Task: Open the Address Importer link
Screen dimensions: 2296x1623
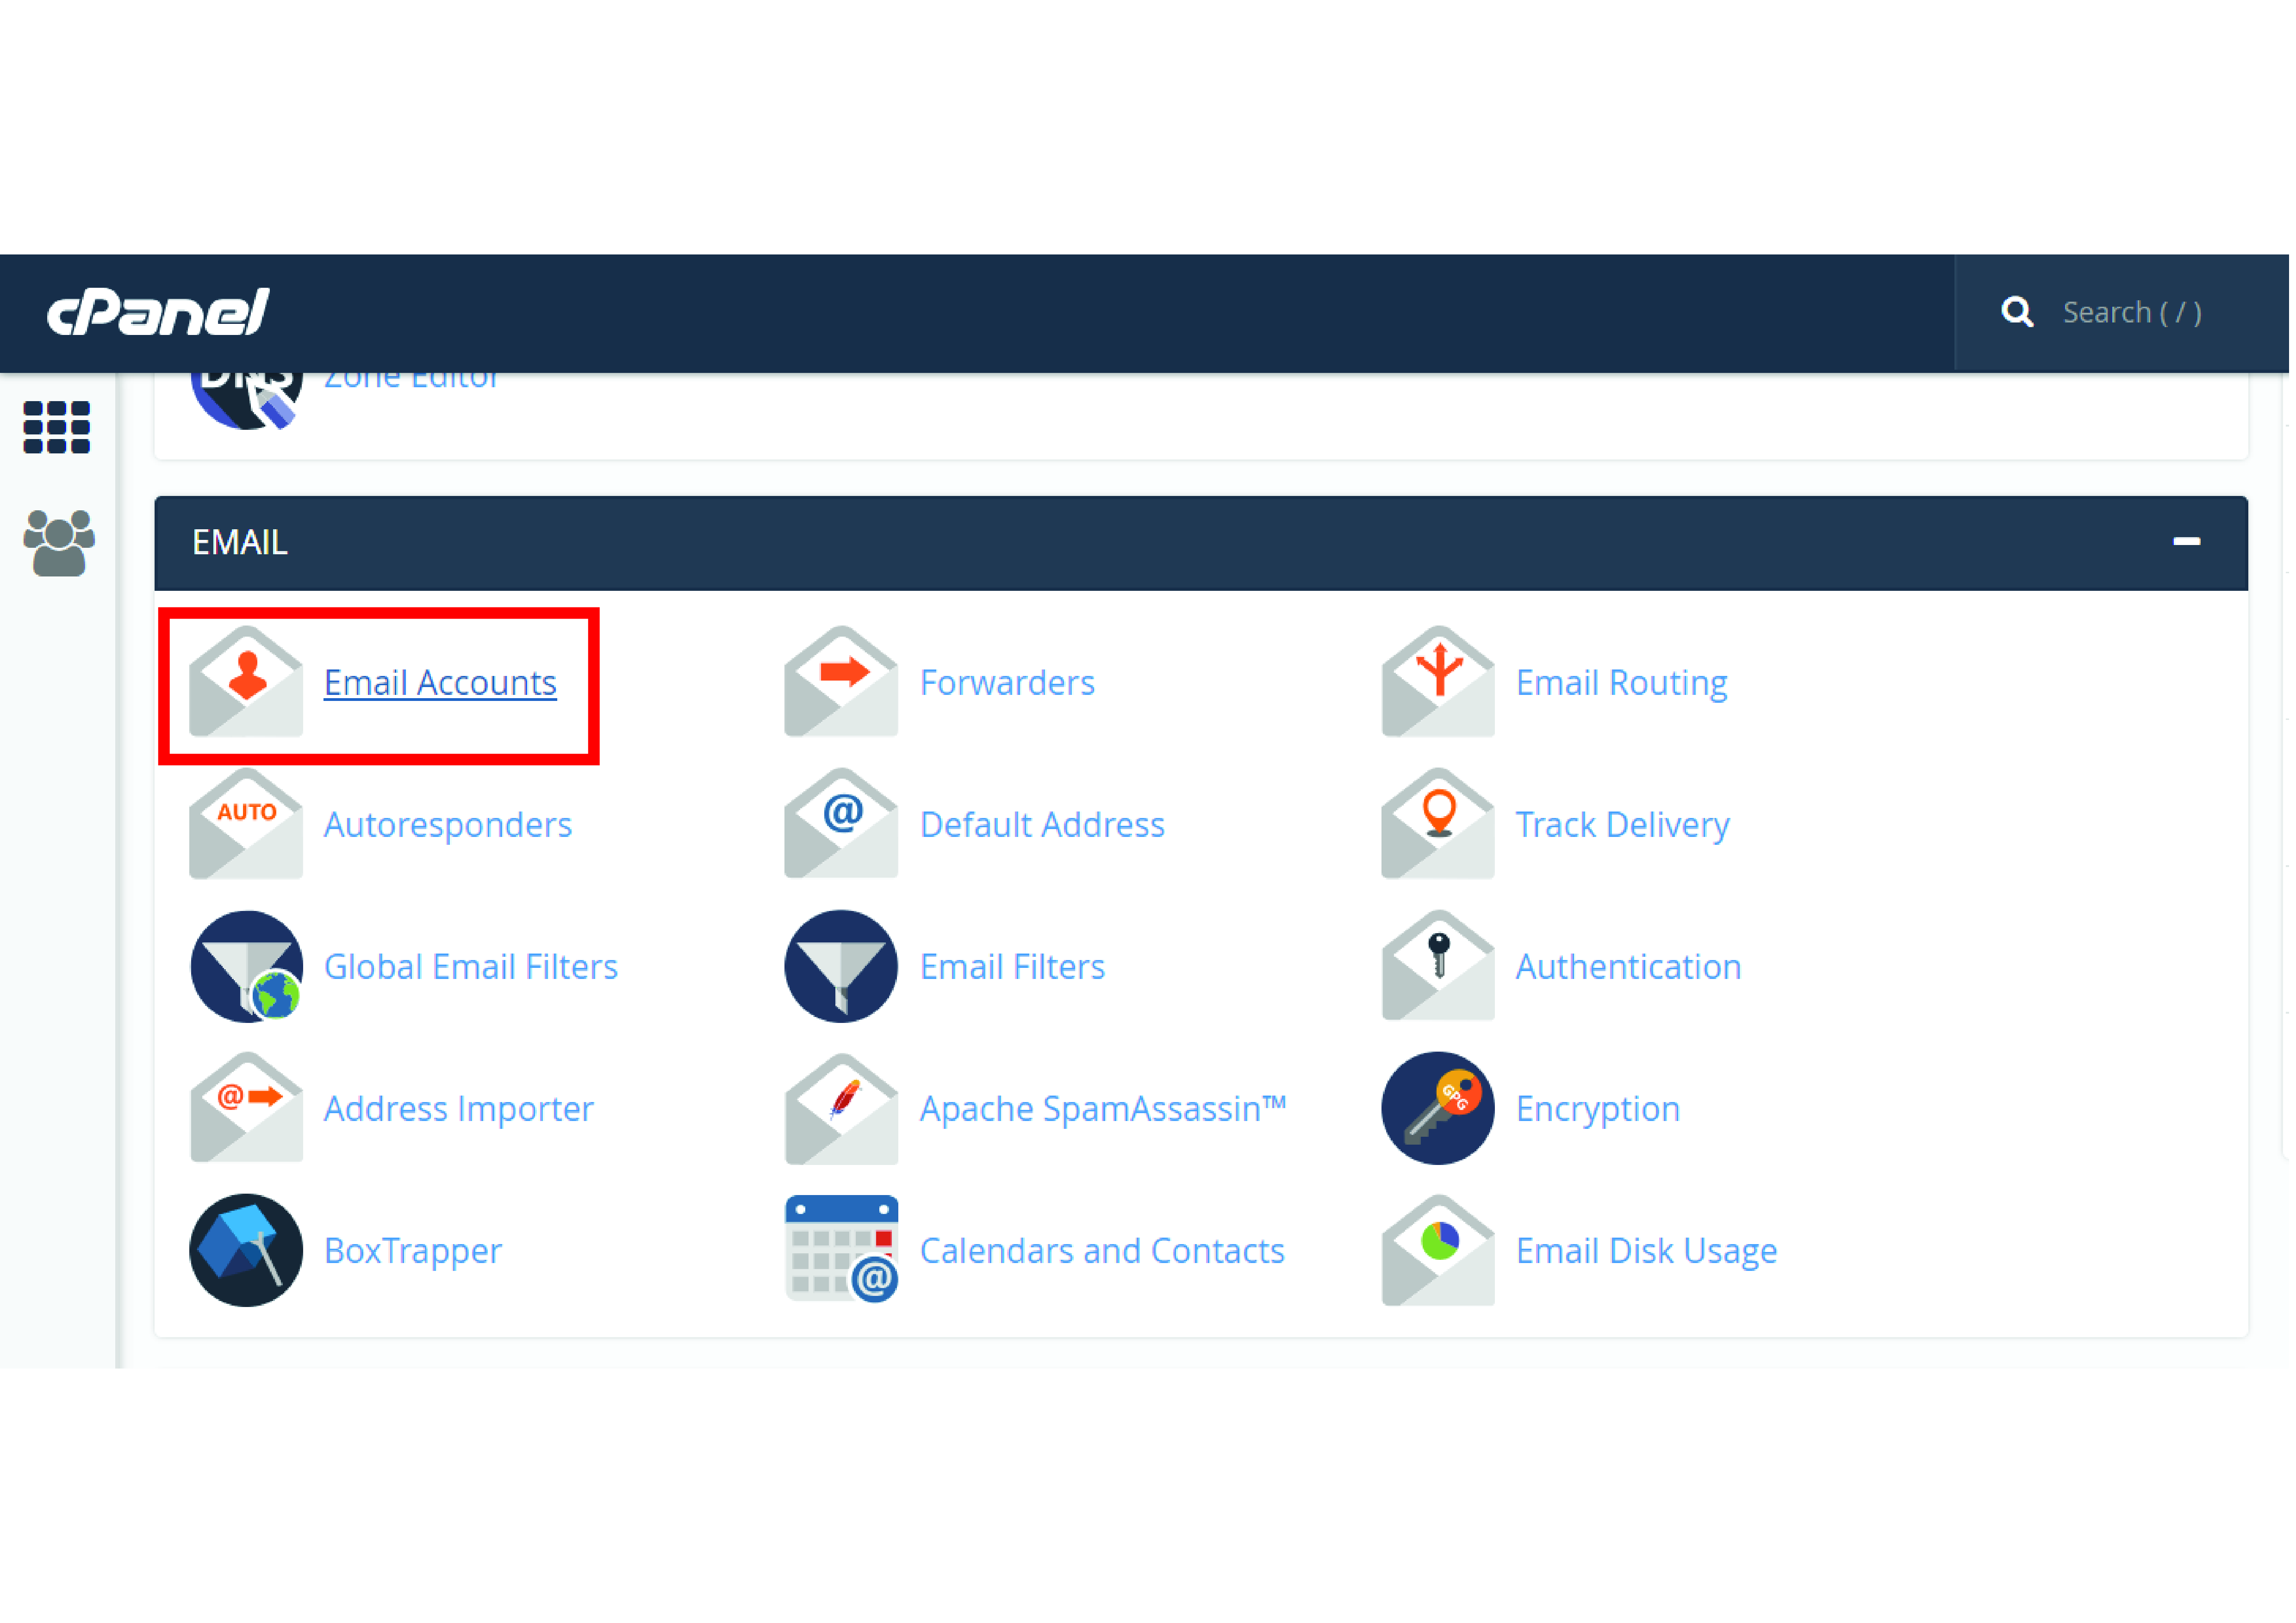Action: click(x=460, y=1110)
